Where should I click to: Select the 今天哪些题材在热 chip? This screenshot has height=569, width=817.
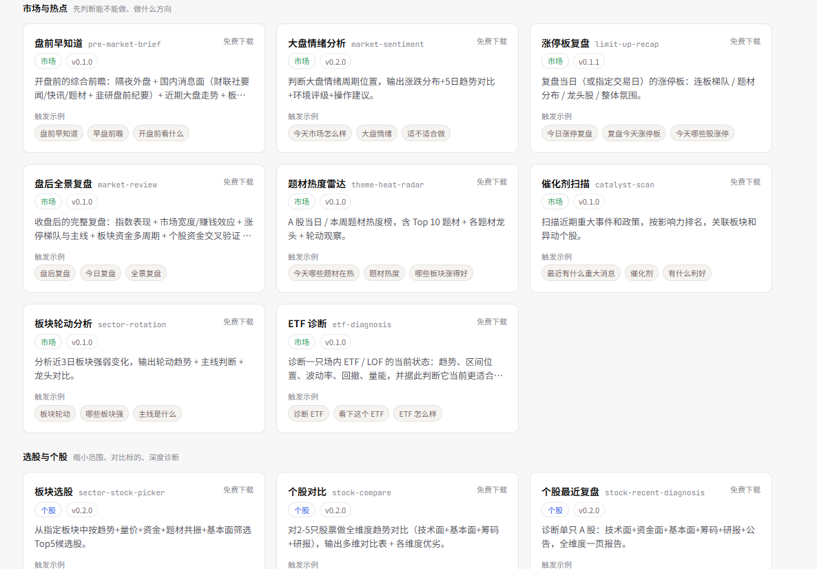pos(324,273)
